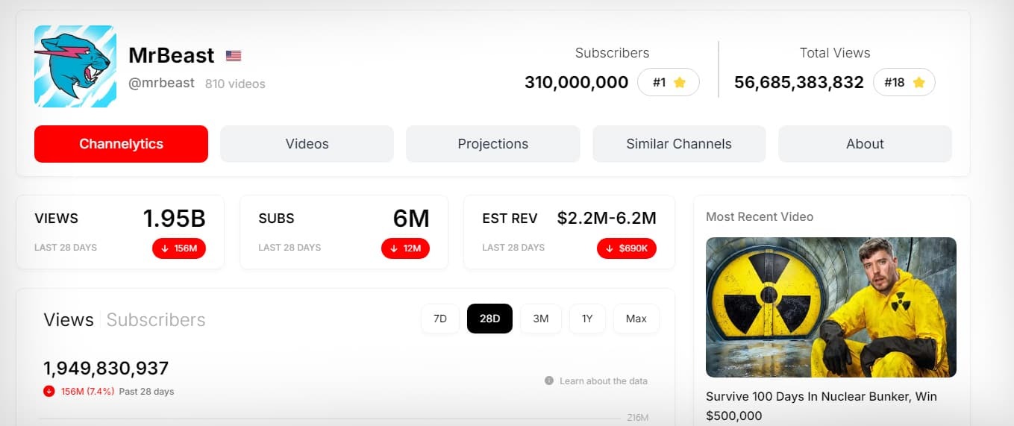Click the 1.95B views value

[174, 218]
